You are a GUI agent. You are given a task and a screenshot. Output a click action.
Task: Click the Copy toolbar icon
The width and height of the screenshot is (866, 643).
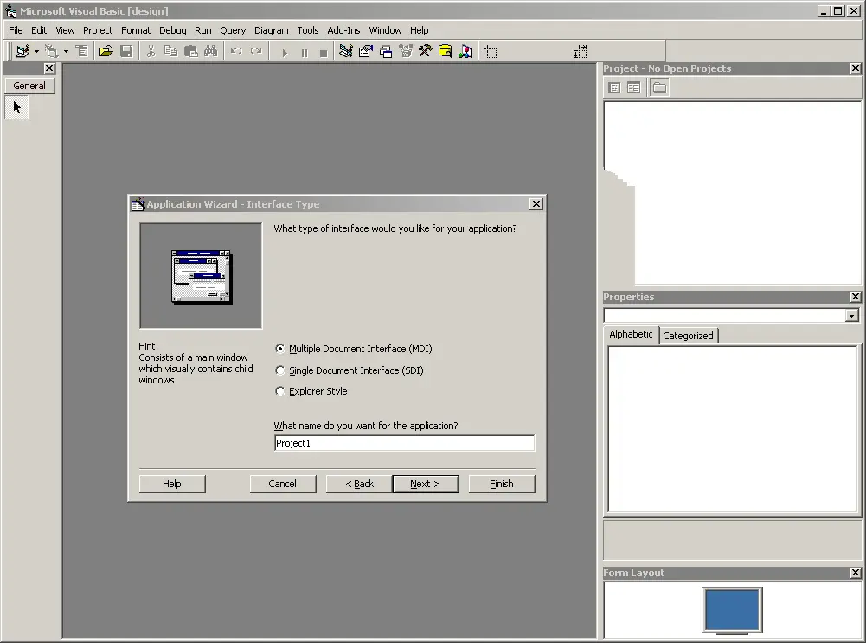pyautogui.click(x=171, y=52)
